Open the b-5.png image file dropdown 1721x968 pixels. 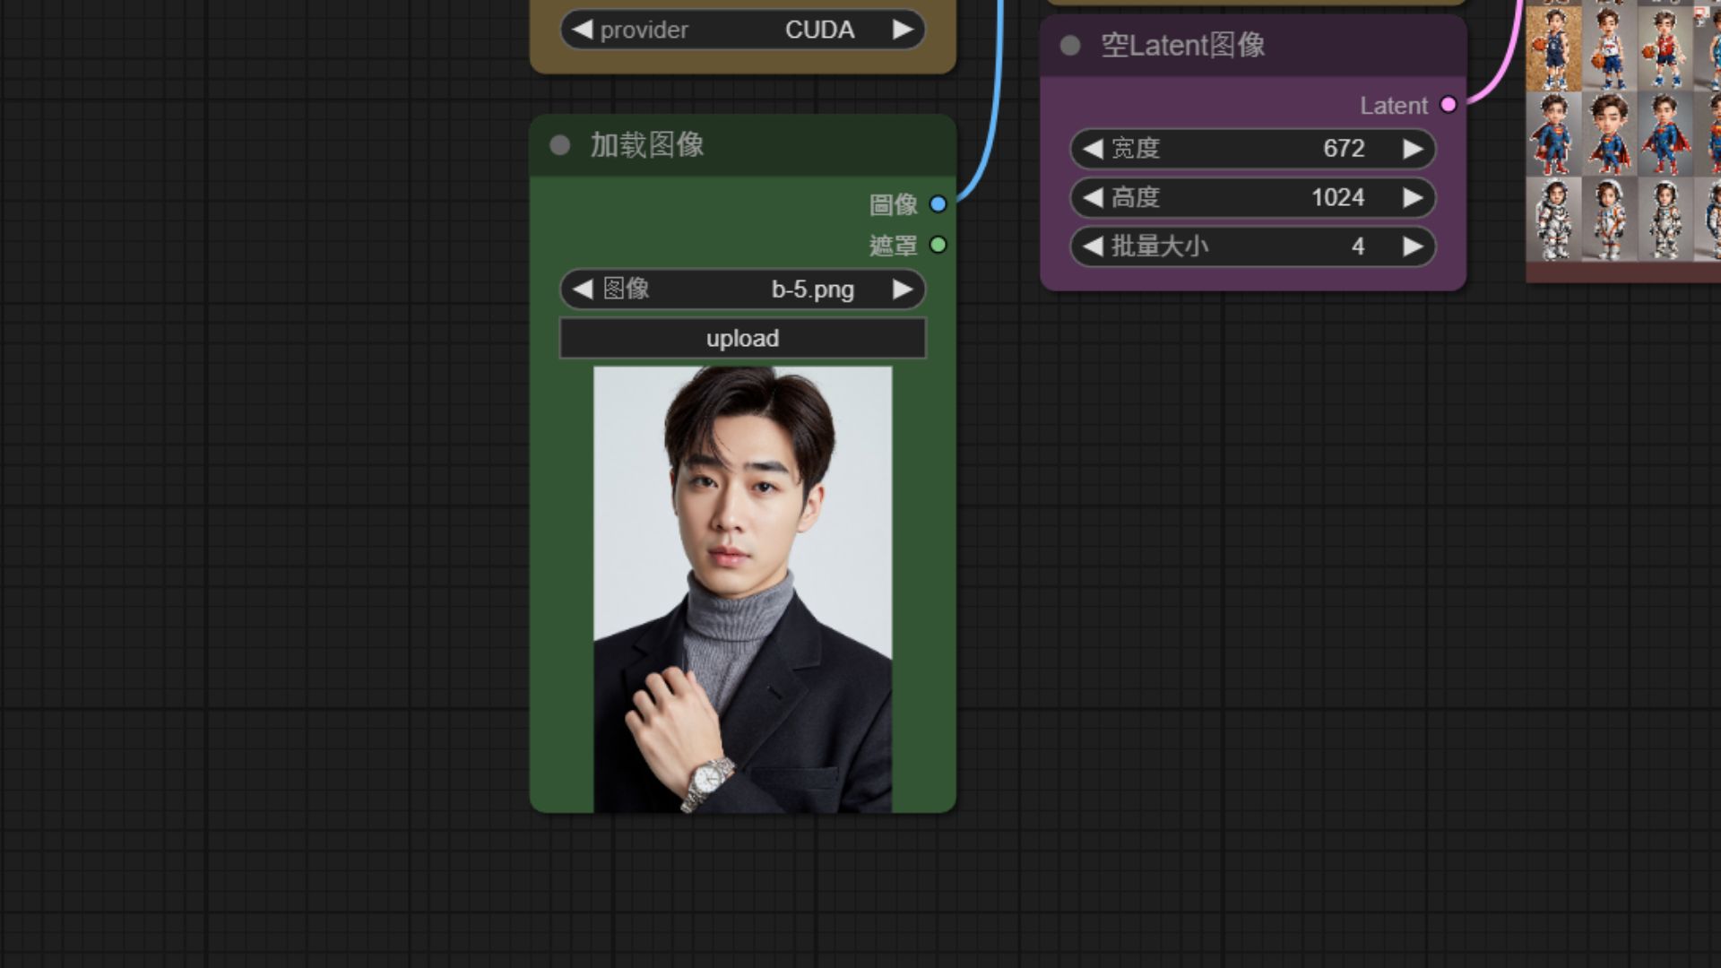[x=742, y=289]
